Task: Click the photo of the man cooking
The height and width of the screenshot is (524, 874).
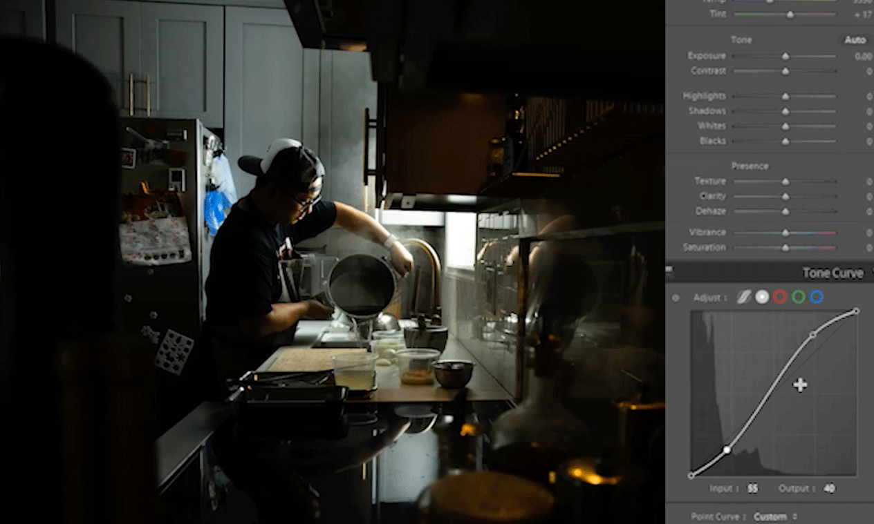Action: click(x=332, y=262)
